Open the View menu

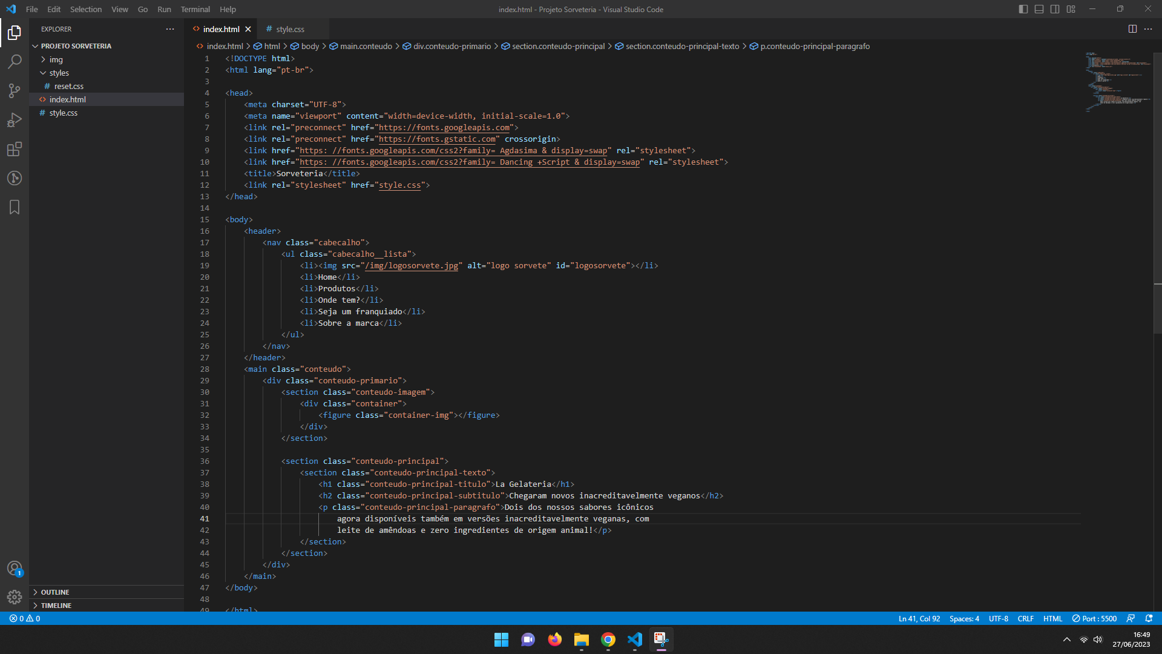120,9
